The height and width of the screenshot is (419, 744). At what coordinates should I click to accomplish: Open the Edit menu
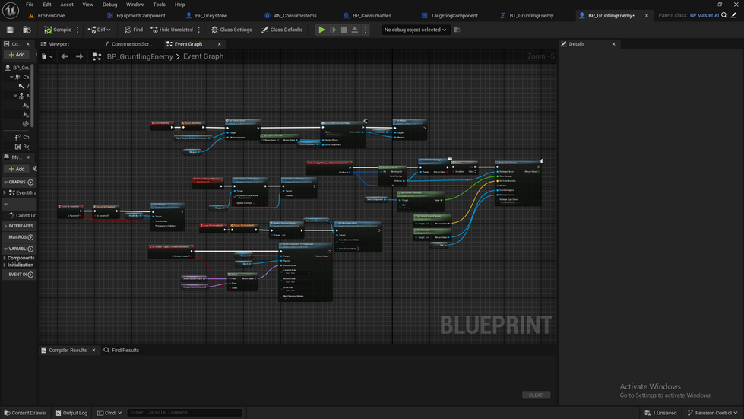coord(47,5)
